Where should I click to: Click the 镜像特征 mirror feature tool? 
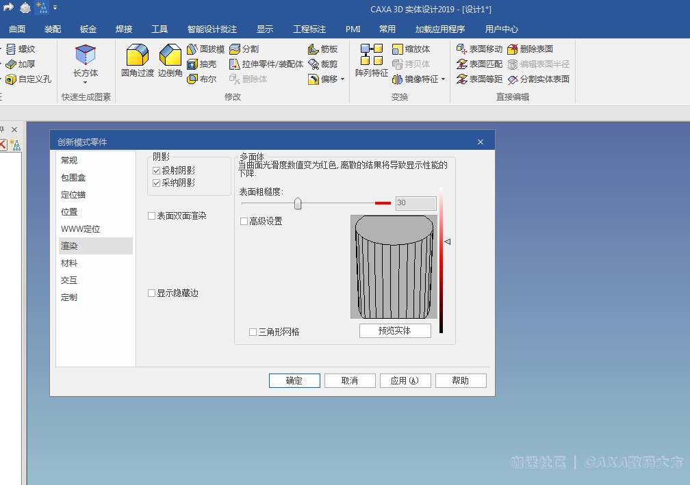click(415, 79)
